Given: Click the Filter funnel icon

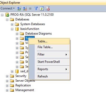Looking at the screenshot, I should (36, 9).
